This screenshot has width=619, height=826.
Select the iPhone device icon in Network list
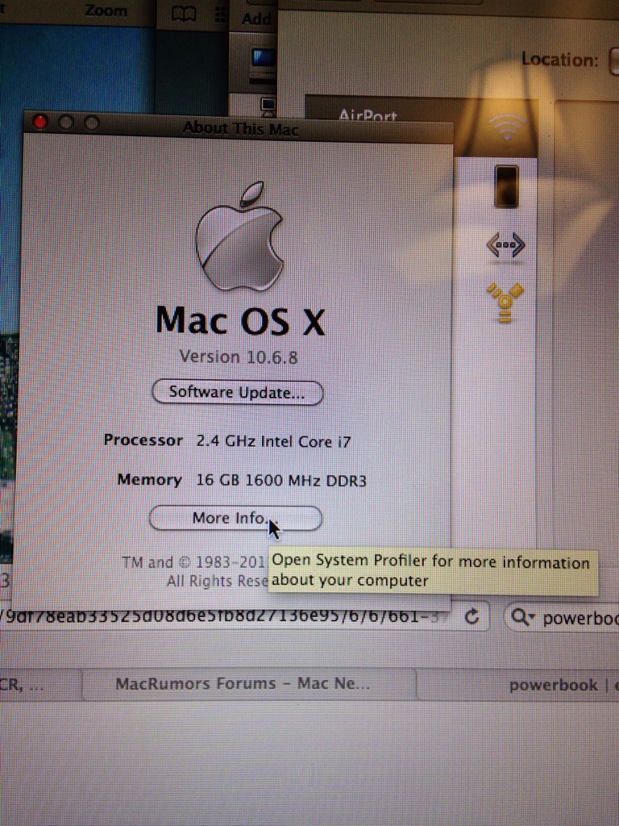tap(506, 186)
